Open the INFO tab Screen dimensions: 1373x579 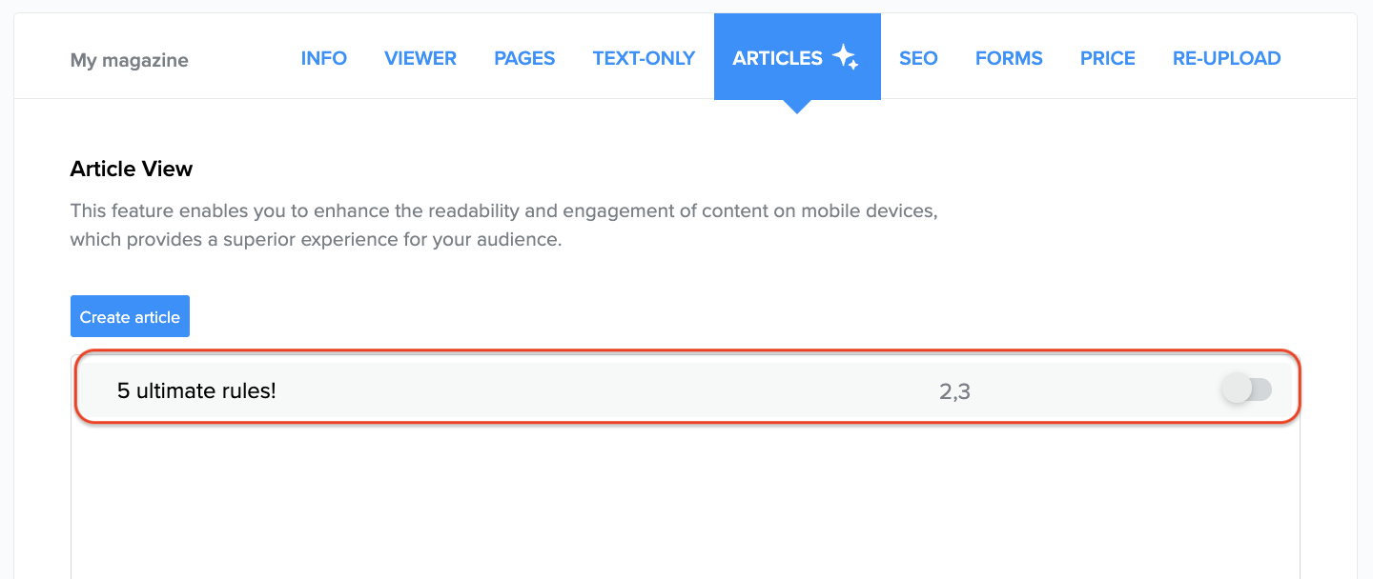(323, 58)
